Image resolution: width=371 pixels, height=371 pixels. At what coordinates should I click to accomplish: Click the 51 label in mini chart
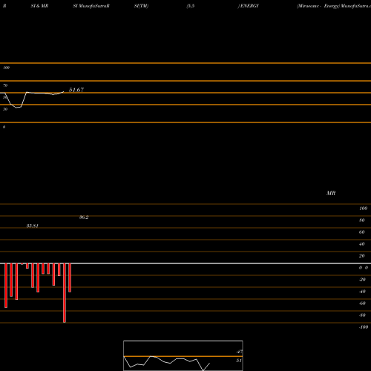[x=239, y=361]
